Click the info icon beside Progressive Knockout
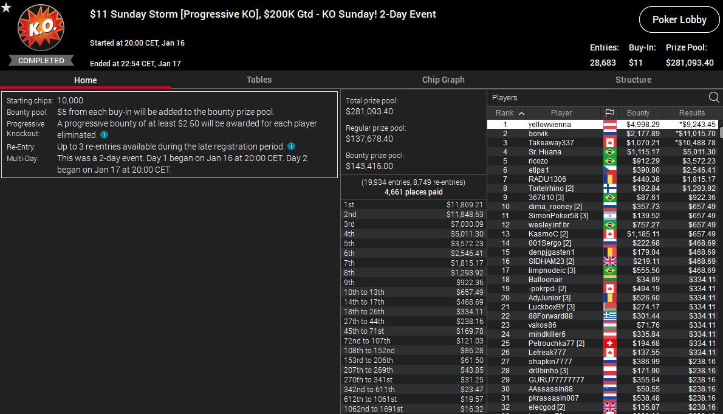Viewport: 723px width, 414px height. pos(105,135)
